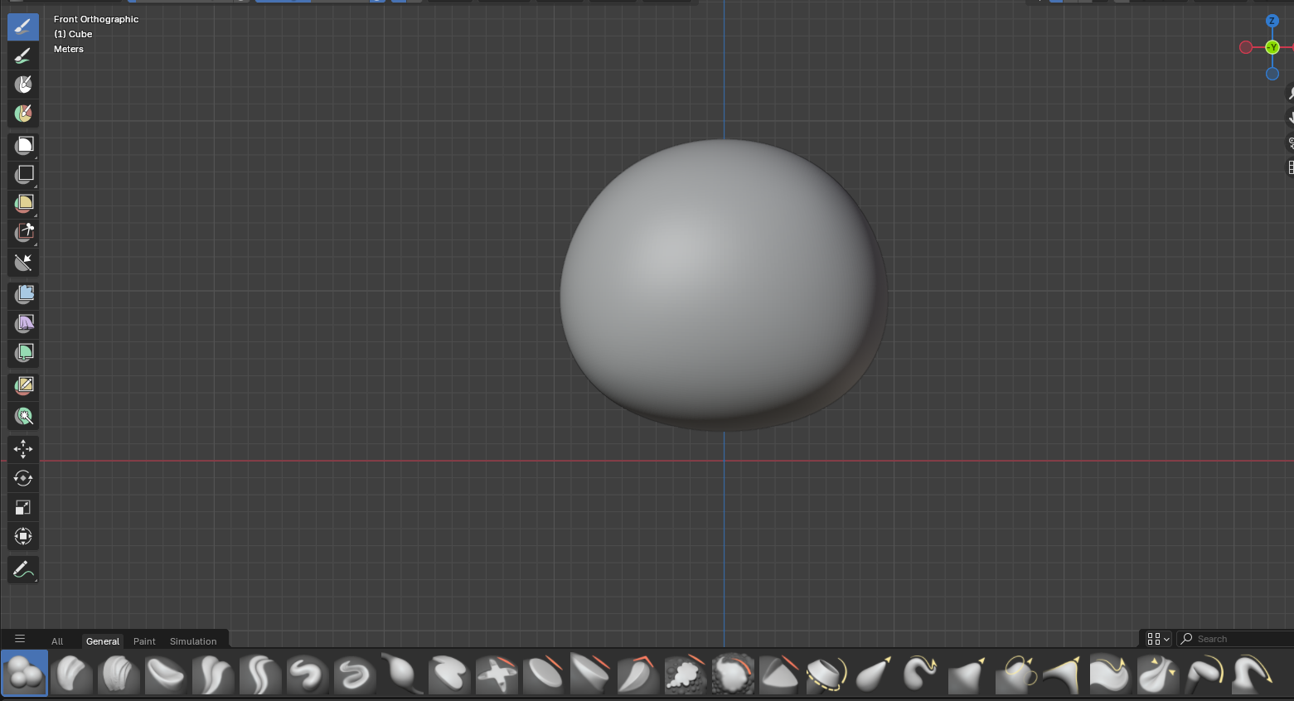Screen dimensions: 1294x701
Task: Select the Grab brush in the asset shelf
Action: click(875, 673)
